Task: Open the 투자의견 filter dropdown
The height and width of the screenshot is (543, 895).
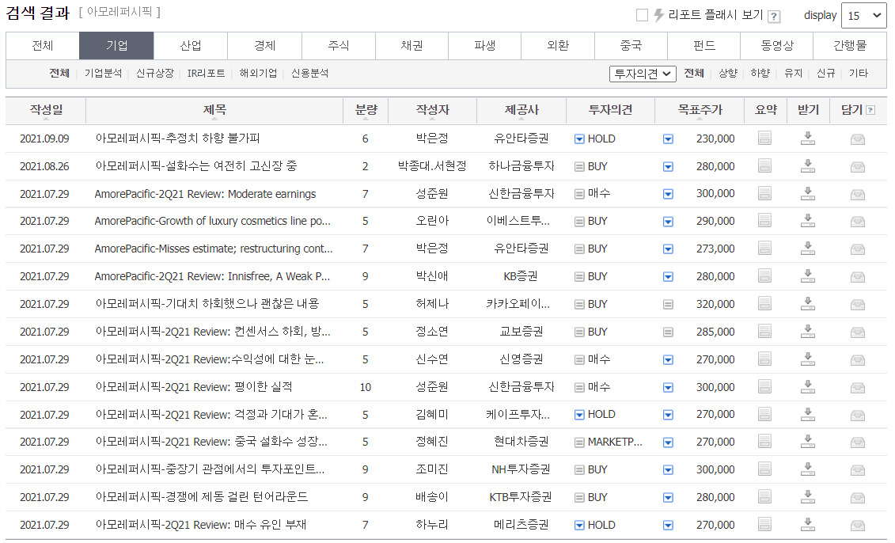Action: tap(643, 74)
